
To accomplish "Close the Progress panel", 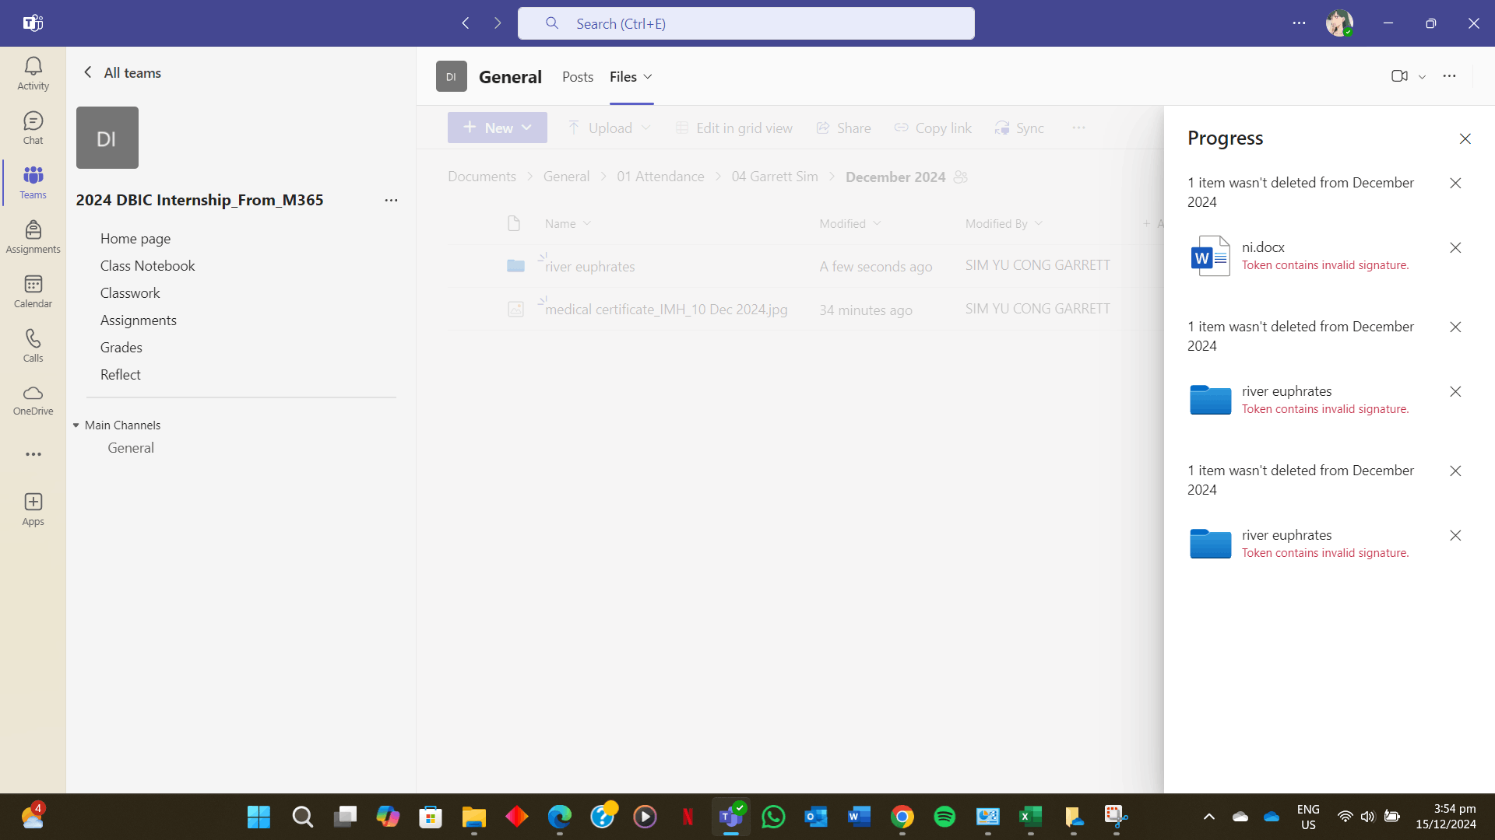I will point(1465,138).
